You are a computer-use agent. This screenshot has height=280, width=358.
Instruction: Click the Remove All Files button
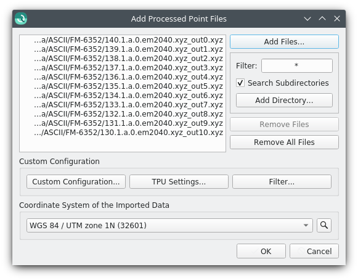coord(284,142)
